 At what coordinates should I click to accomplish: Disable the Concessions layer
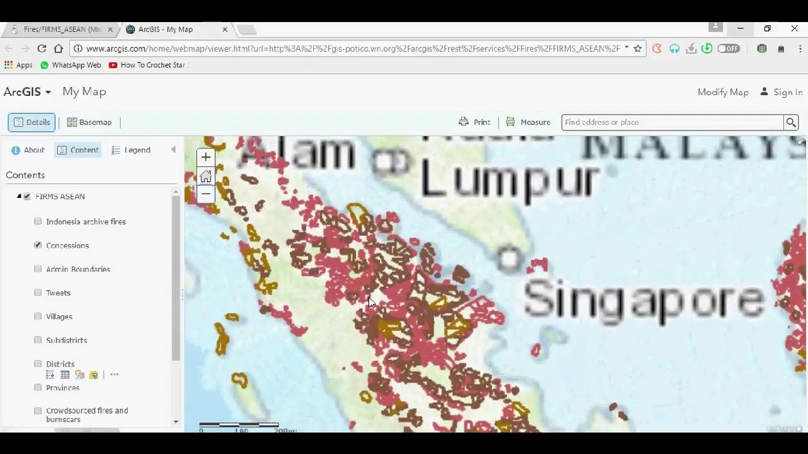[x=38, y=245]
